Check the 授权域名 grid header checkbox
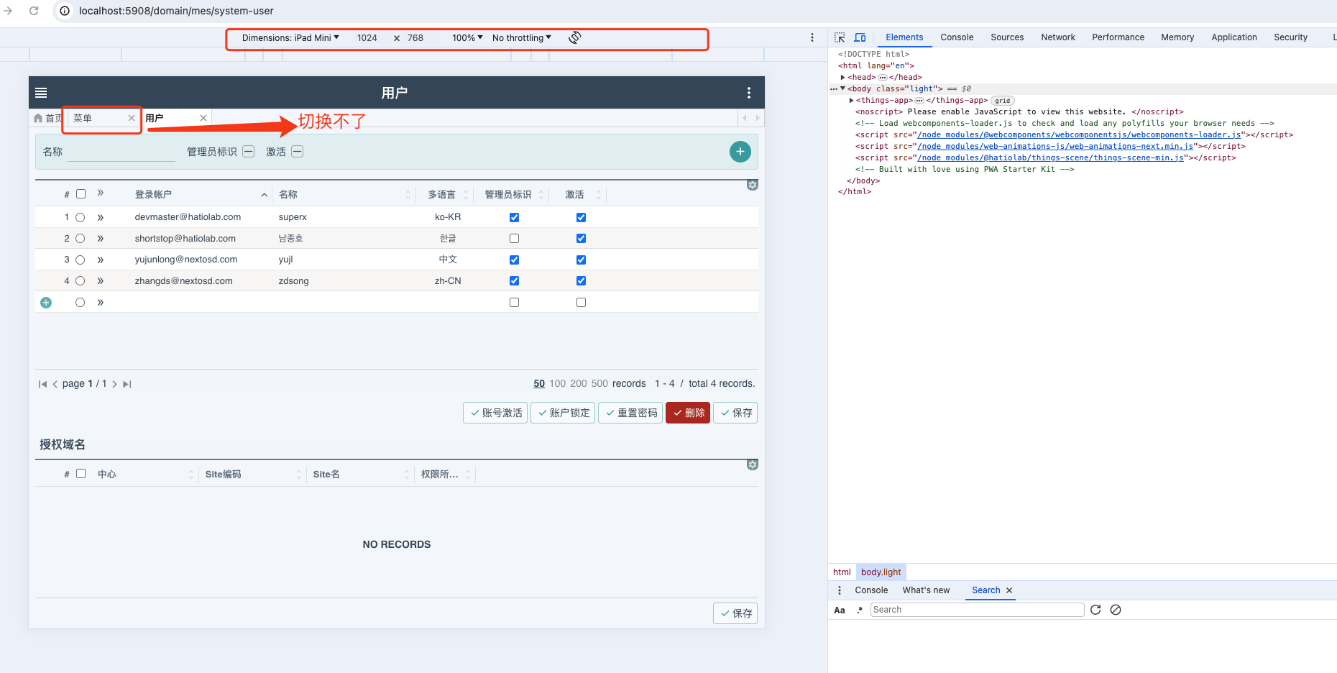Screen dimensions: 1337x673 coord(81,474)
